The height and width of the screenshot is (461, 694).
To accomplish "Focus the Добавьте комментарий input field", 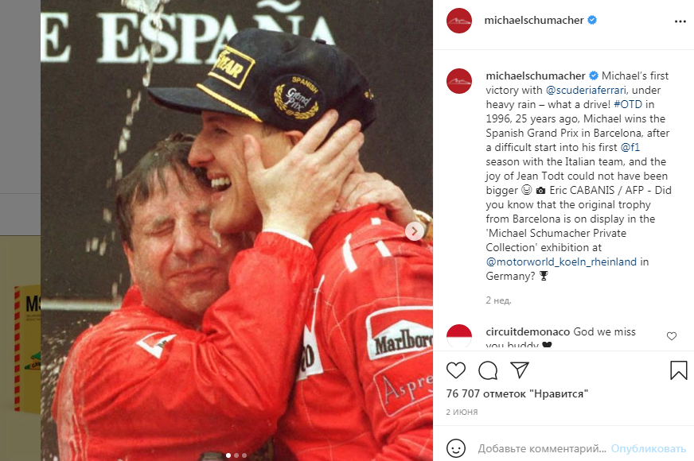I will (x=542, y=448).
